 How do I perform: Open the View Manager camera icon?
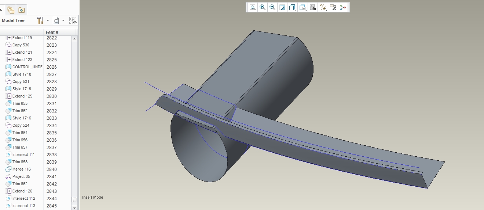coord(313,7)
